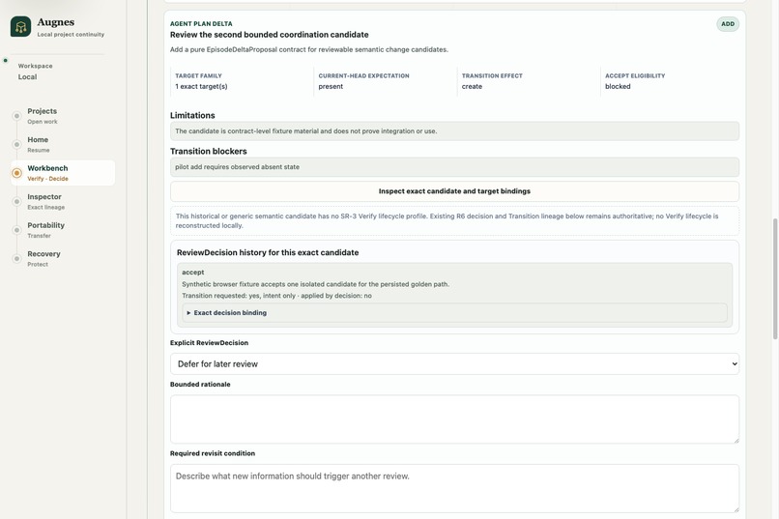
Task: Click into the Bounded rationale text area
Action: point(454,419)
